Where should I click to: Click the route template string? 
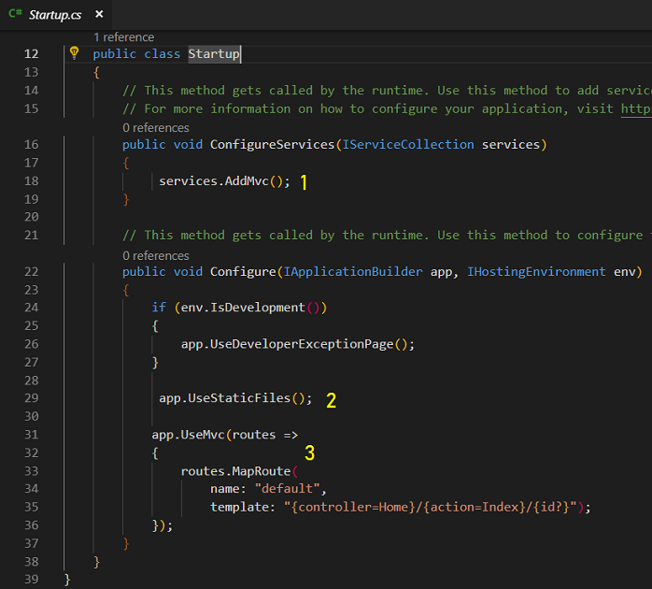tap(431, 507)
